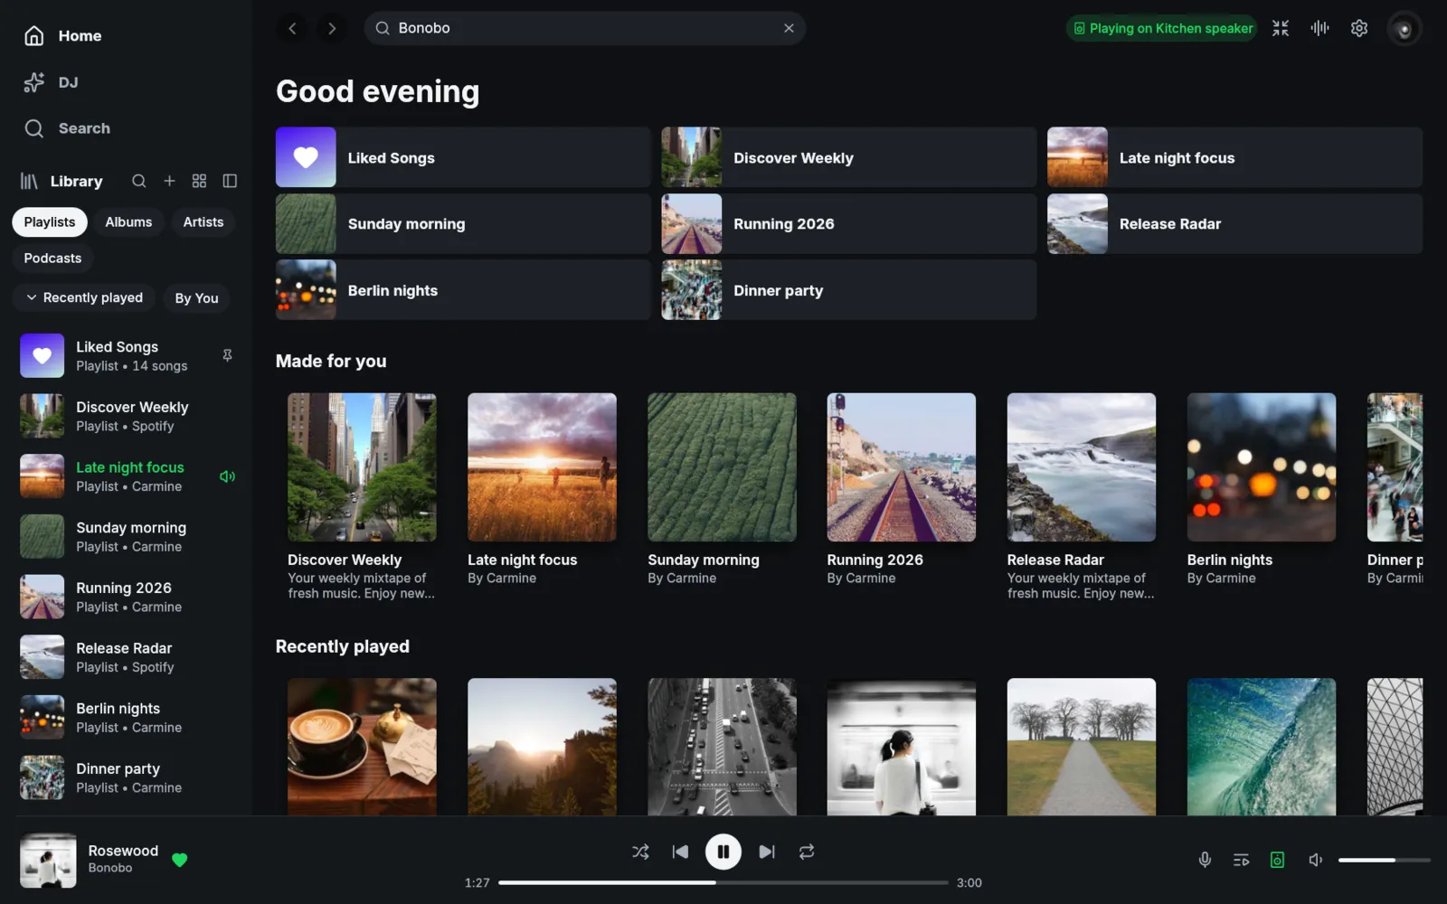1447x904 pixels.
Task: Skip to previous track
Action: coord(680,852)
